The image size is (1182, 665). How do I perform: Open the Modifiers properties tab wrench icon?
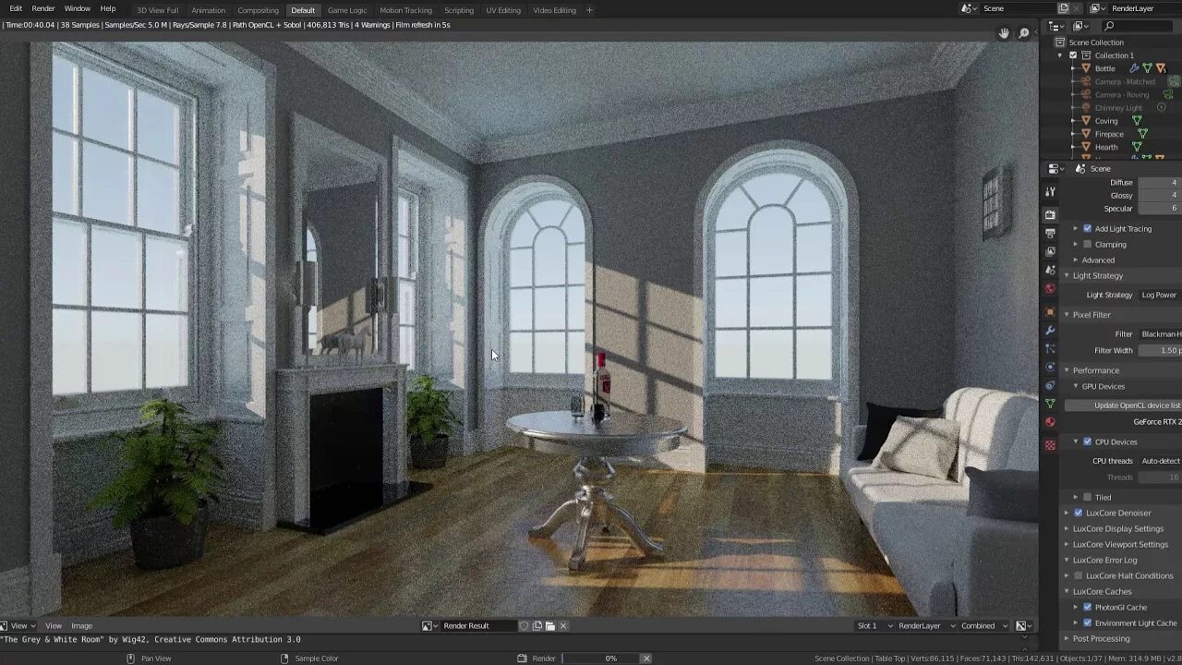pos(1050,331)
